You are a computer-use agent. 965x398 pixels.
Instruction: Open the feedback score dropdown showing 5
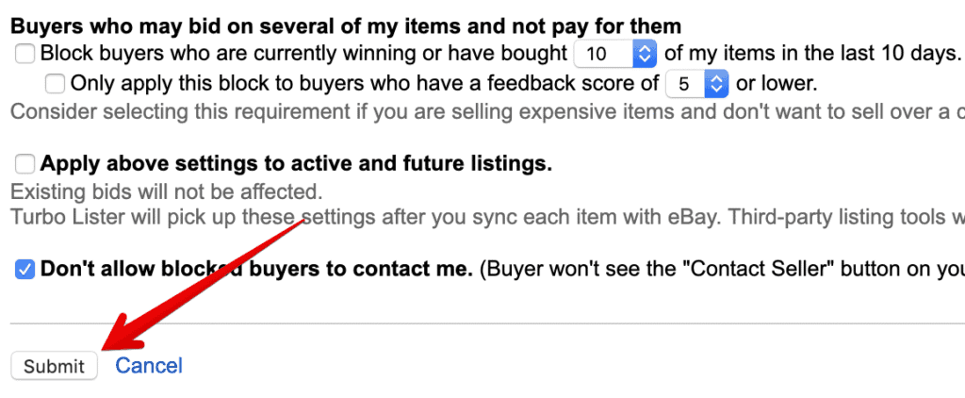click(x=697, y=84)
